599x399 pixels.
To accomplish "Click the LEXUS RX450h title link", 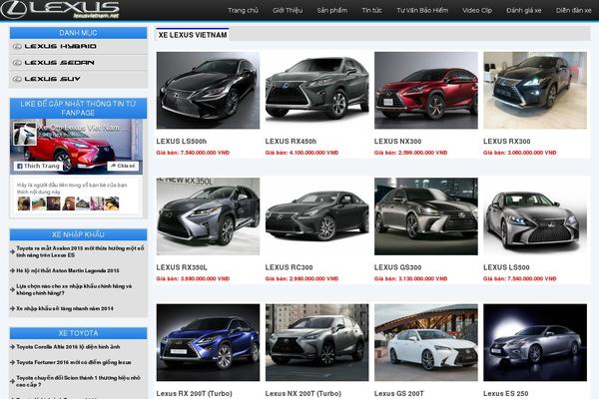I will (291, 142).
